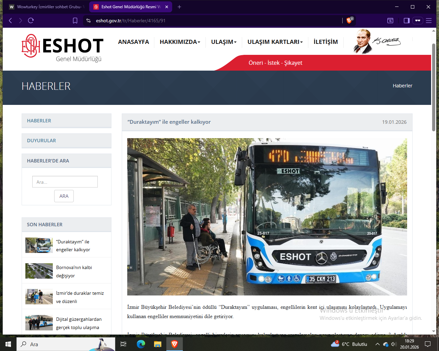Expand the ULAŞIM dropdown menu
The width and height of the screenshot is (439, 351).
pos(224,42)
